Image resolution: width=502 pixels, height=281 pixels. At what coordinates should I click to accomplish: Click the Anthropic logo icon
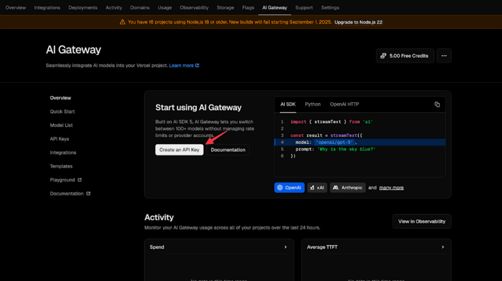coord(335,187)
